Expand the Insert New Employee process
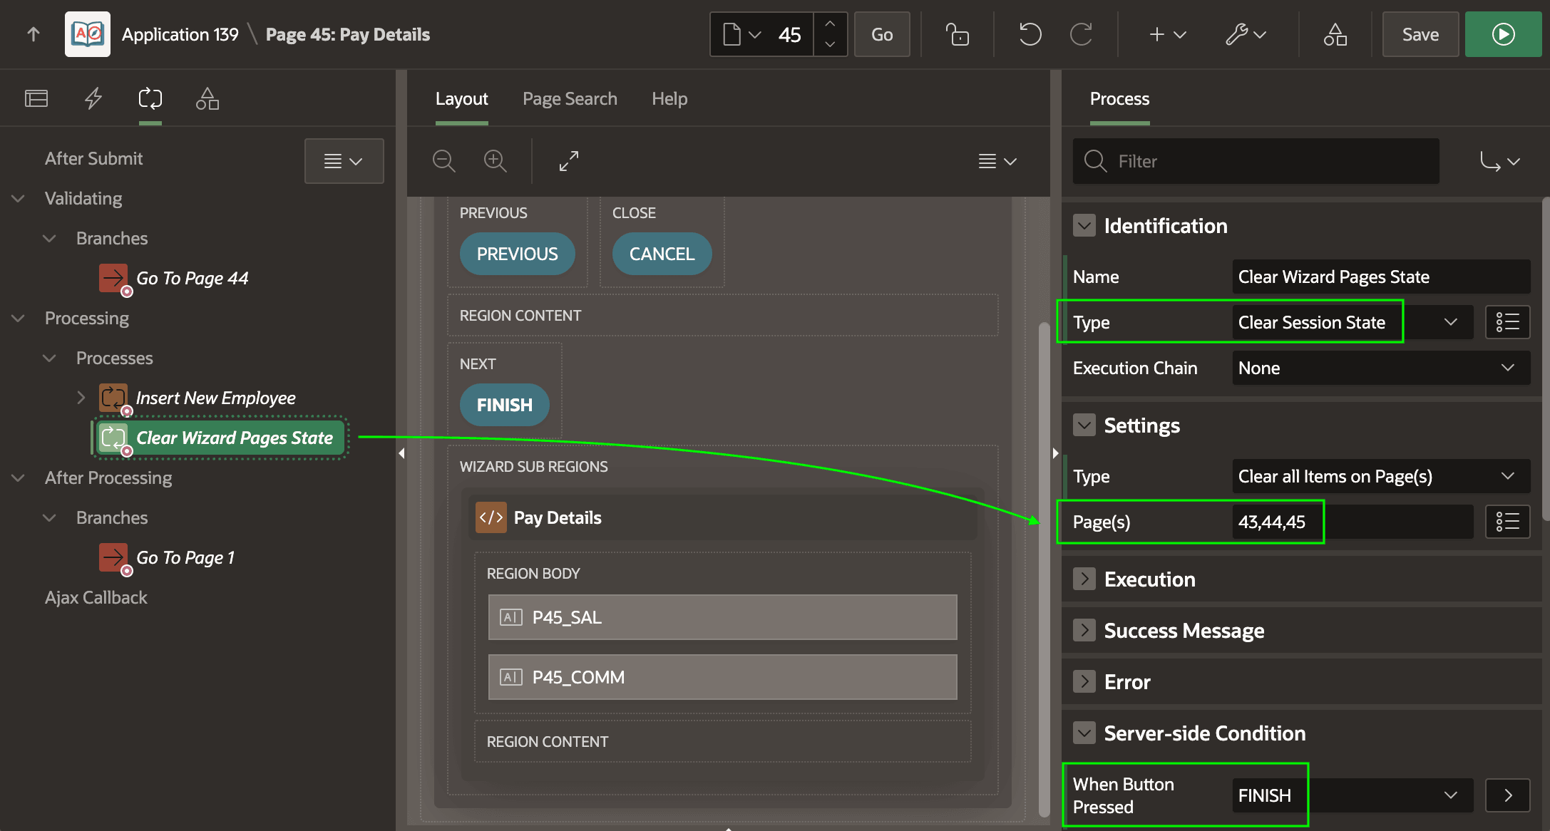1550x831 pixels. [x=81, y=398]
